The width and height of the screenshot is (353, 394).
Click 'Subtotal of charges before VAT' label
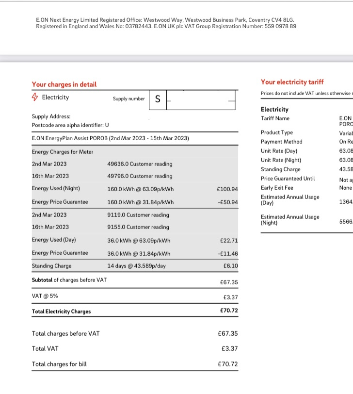[69, 280]
